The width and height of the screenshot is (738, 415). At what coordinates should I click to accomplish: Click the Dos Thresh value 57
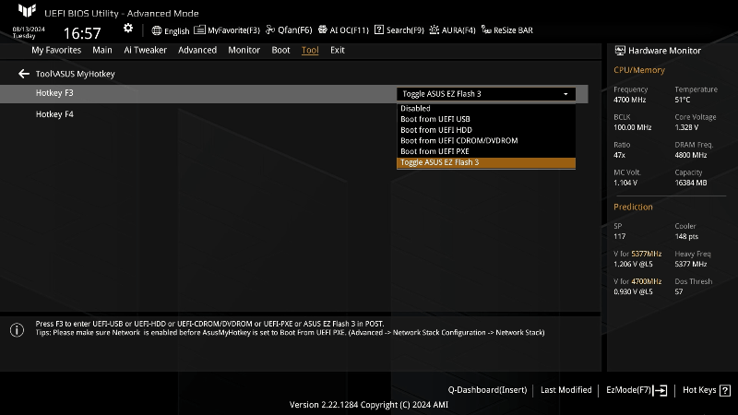point(679,292)
